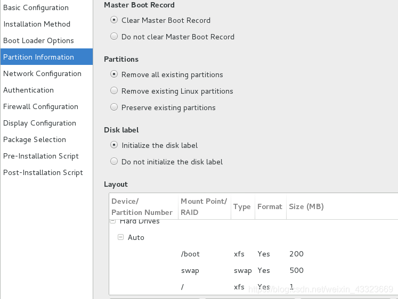Click the Format column header

[x=271, y=206]
